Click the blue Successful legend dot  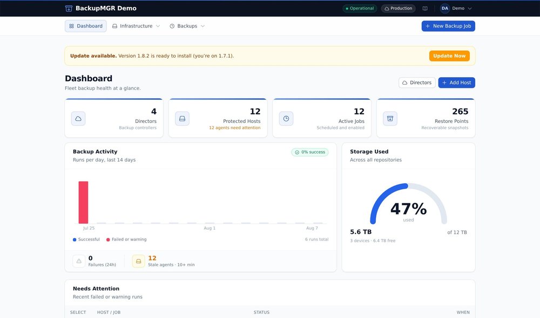tap(75, 240)
